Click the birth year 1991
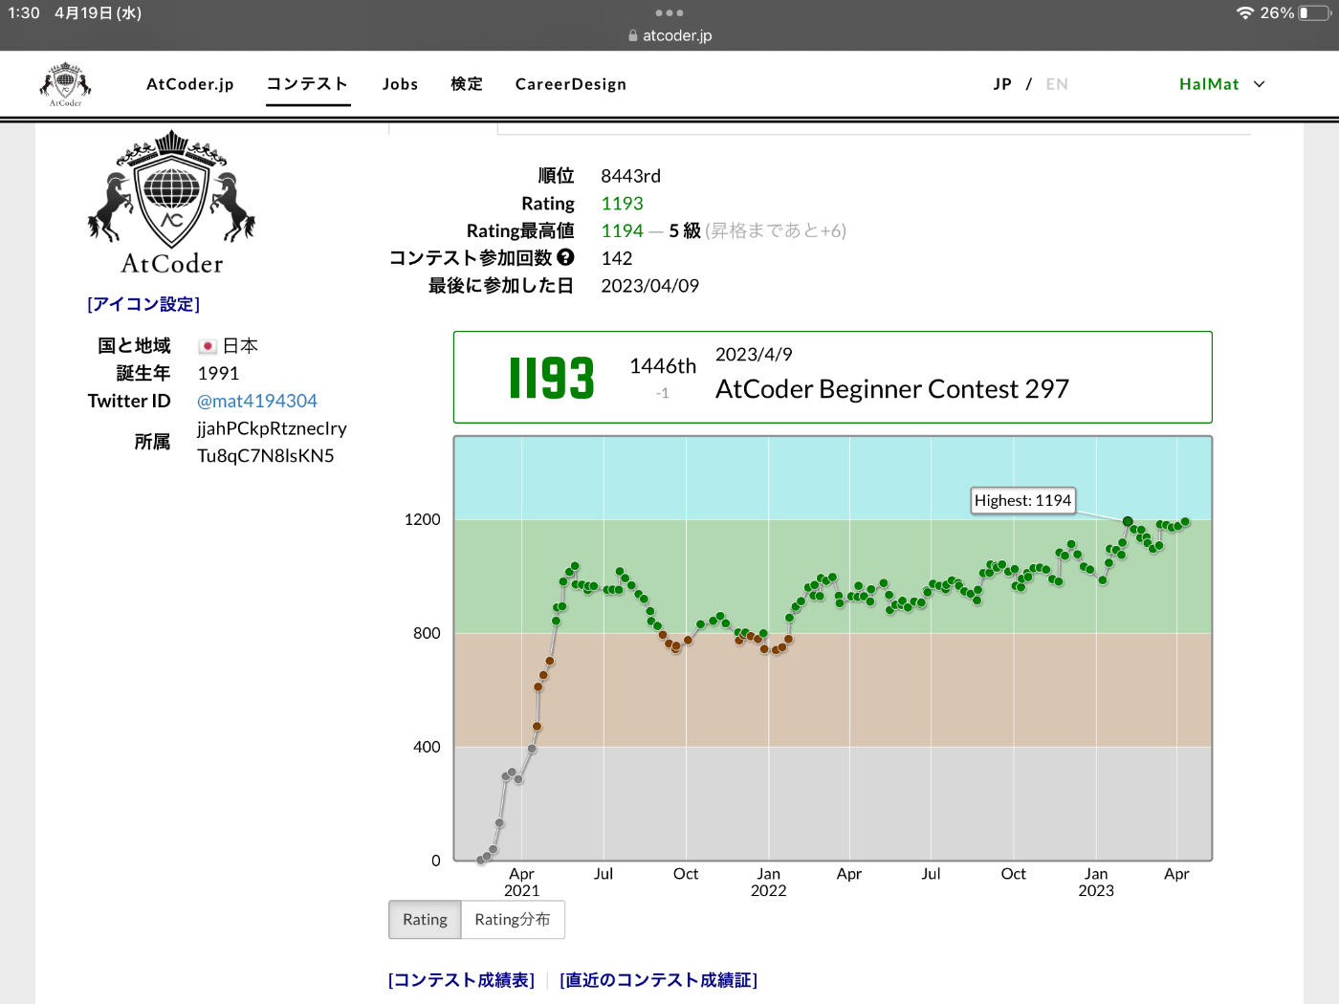The width and height of the screenshot is (1339, 1004). tap(218, 373)
